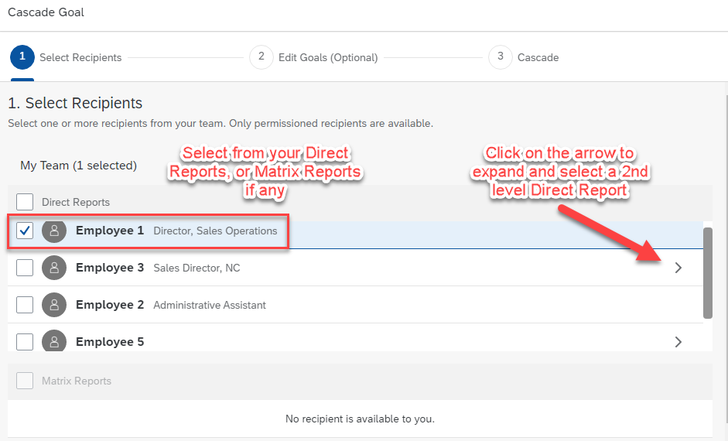The image size is (728, 441).
Task: Click the 'Cascade Goal' dialog title
Action: click(46, 12)
